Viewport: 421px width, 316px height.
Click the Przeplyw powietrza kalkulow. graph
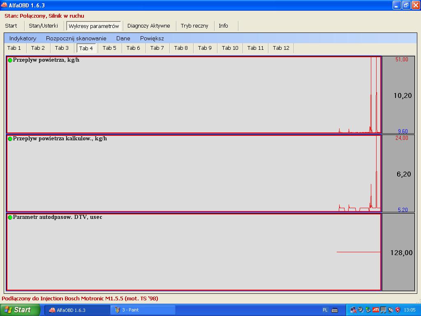coord(194,173)
